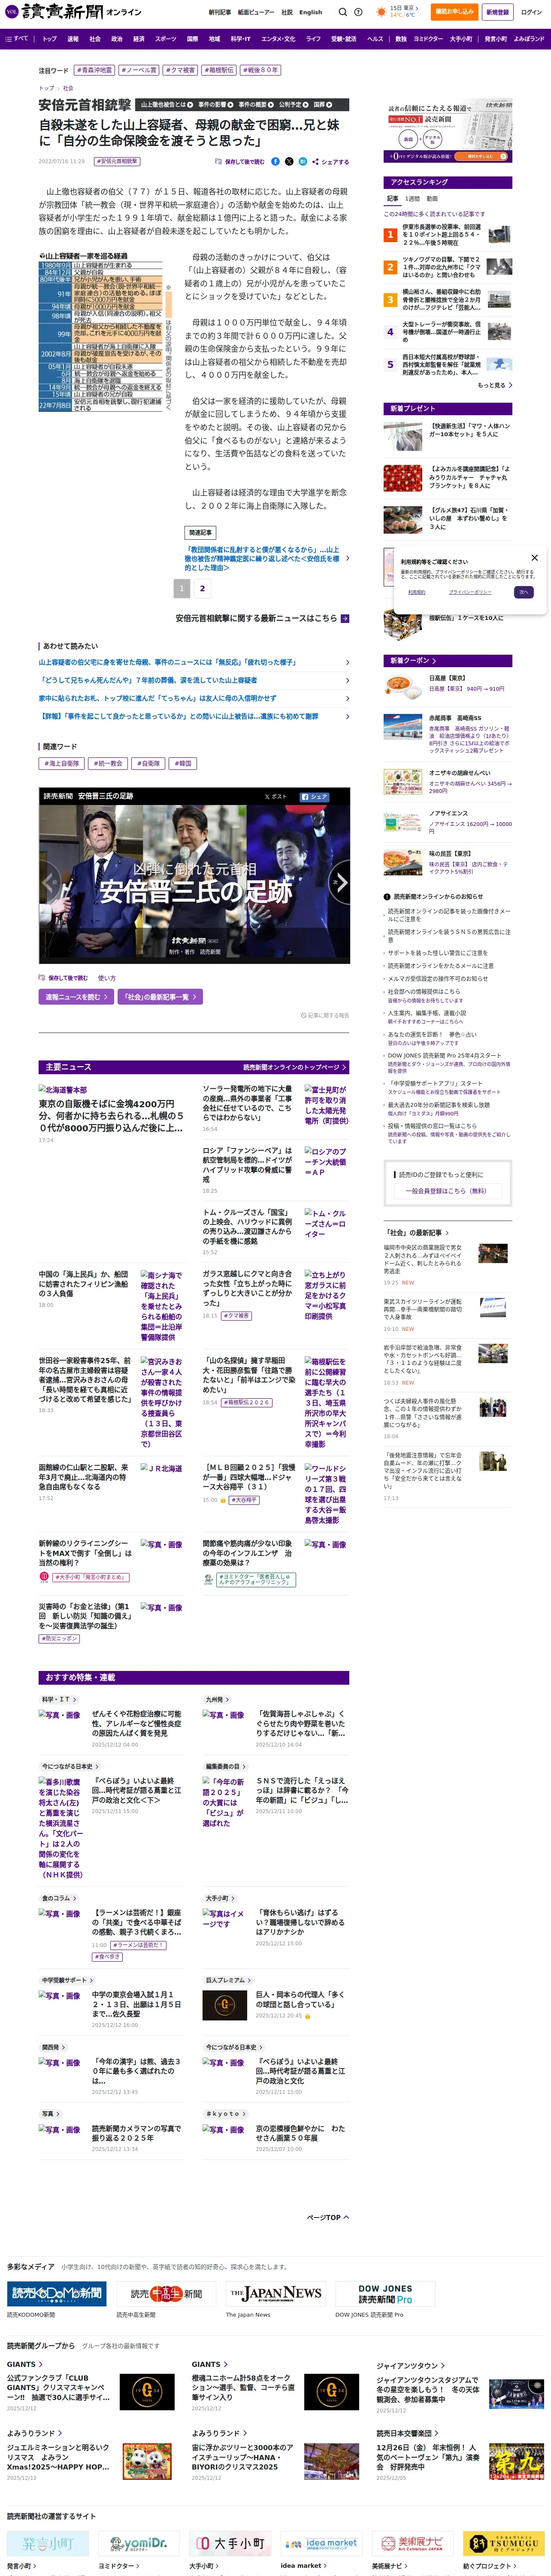Open the 大手小町 site logo

(x=230, y=2543)
